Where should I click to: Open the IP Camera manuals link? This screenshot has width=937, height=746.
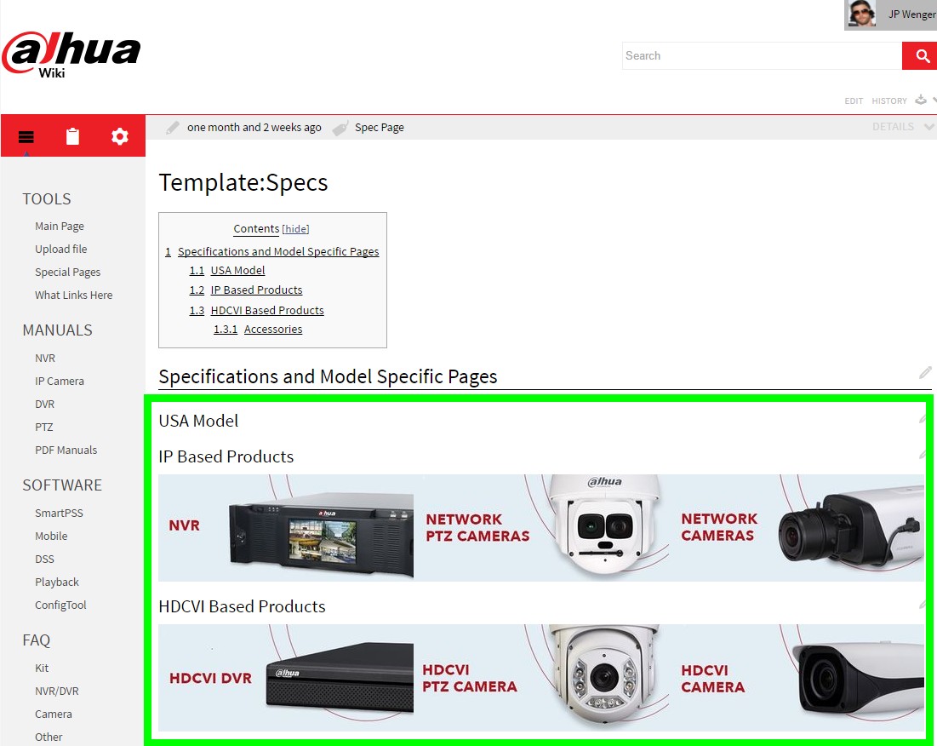pos(60,381)
